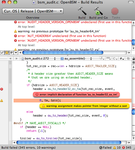135x150 pixels.
Task: Click the toolbar hide pill button
Action: (131, 2)
